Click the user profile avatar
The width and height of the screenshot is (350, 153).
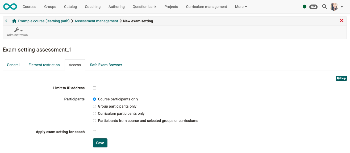click(334, 6)
